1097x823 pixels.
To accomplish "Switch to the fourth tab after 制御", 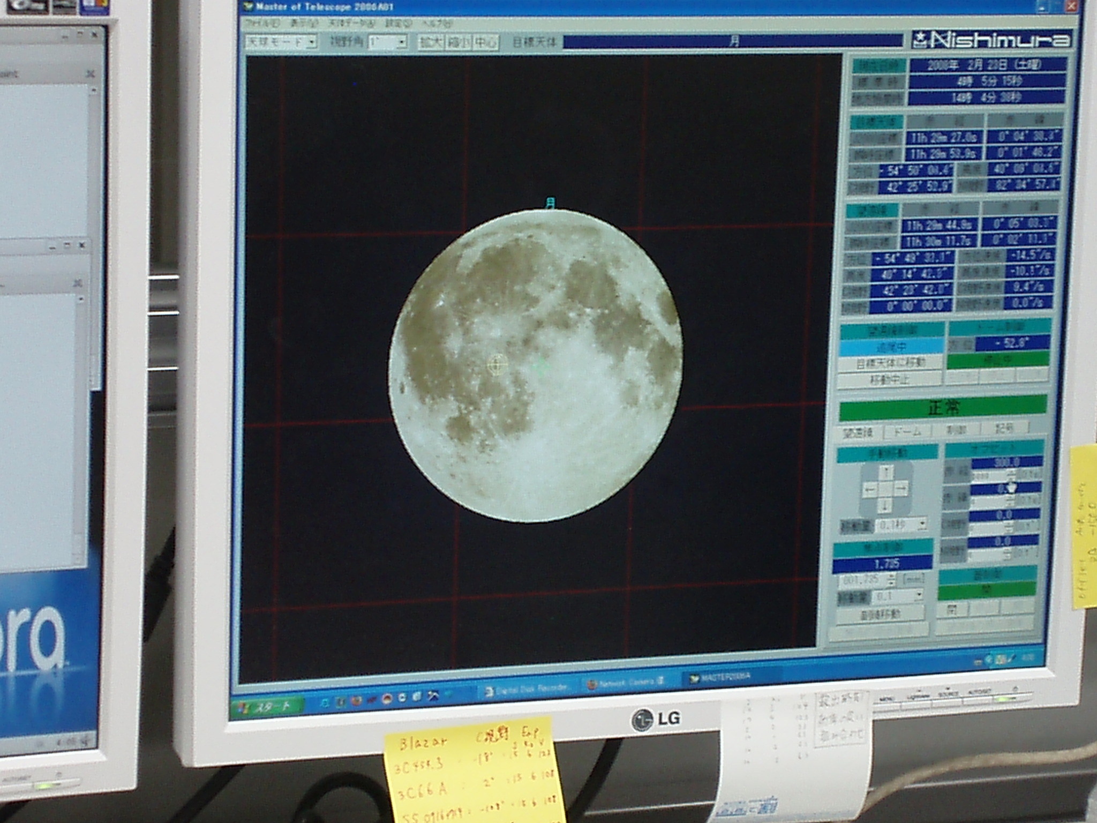I will 1004,428.
